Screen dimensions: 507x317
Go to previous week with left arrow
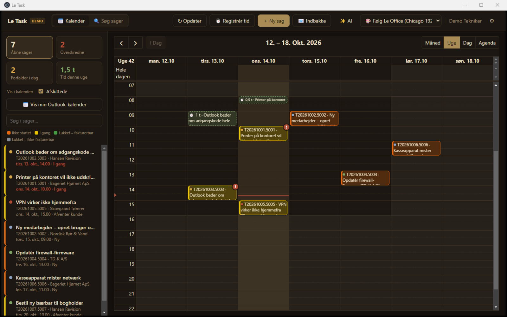(x=121, y=43)
